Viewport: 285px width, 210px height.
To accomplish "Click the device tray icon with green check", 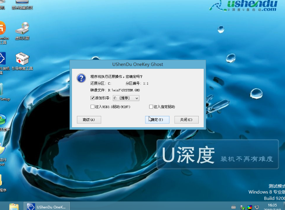I will [242, 207].
